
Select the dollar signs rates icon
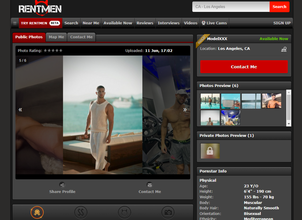click(x=81, y=212)
